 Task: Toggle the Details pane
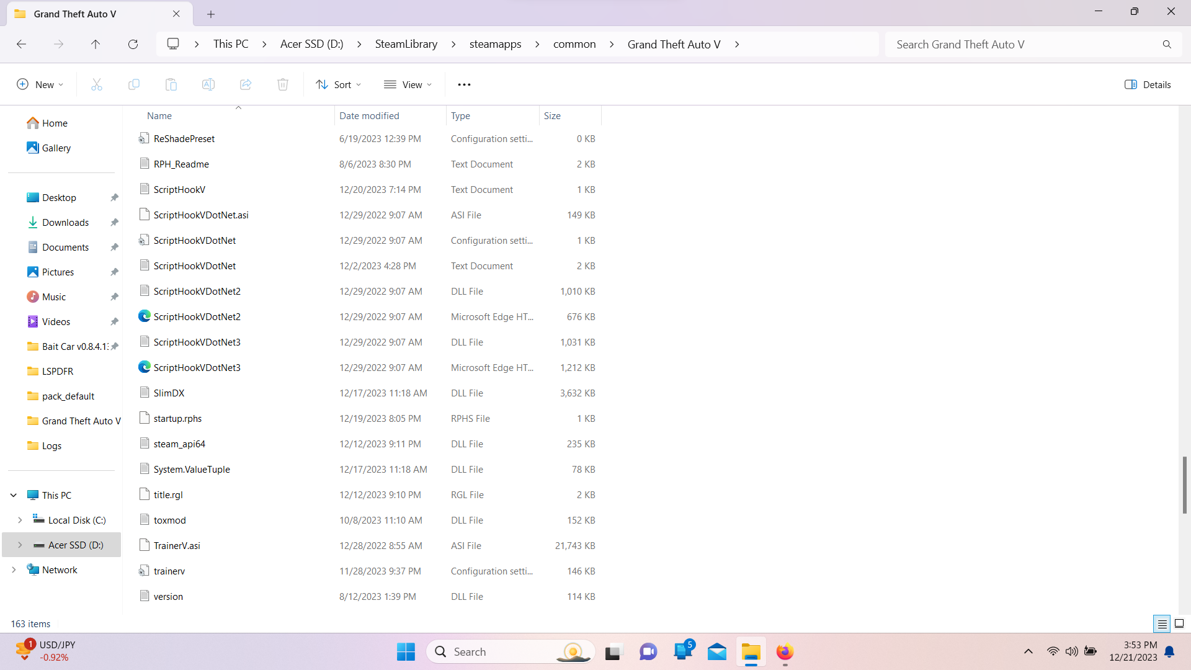pyautogui.click(x=1148, y=84)
